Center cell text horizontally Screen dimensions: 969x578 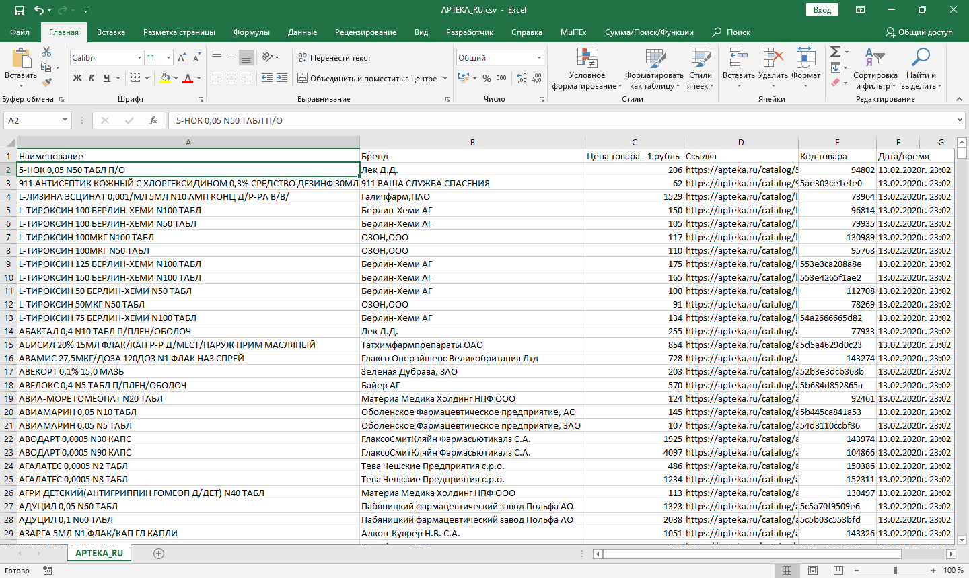tap(231, 78)
